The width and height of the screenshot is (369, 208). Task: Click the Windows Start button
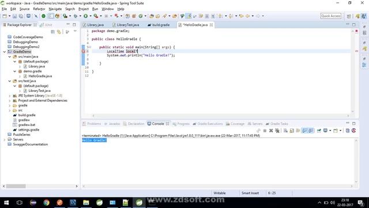click(x=6, y=202)
